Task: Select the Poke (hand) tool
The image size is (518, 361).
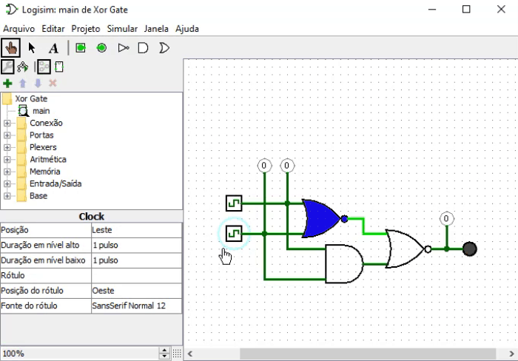Action: click(10, 48)
